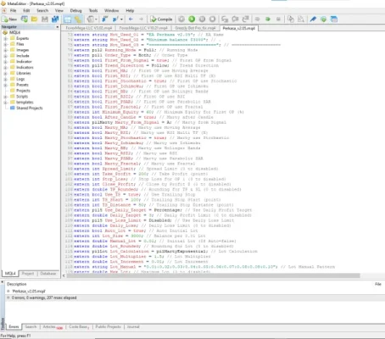Viewport: 385px width, 339px height.
Task: Switch to the Greedy Bot Pro_fix.mq4 tab
Action: [x=195, y=28]
